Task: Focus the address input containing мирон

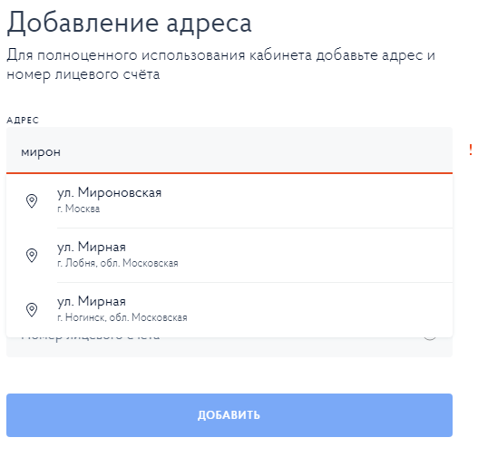Action: (x=229, y=151)
